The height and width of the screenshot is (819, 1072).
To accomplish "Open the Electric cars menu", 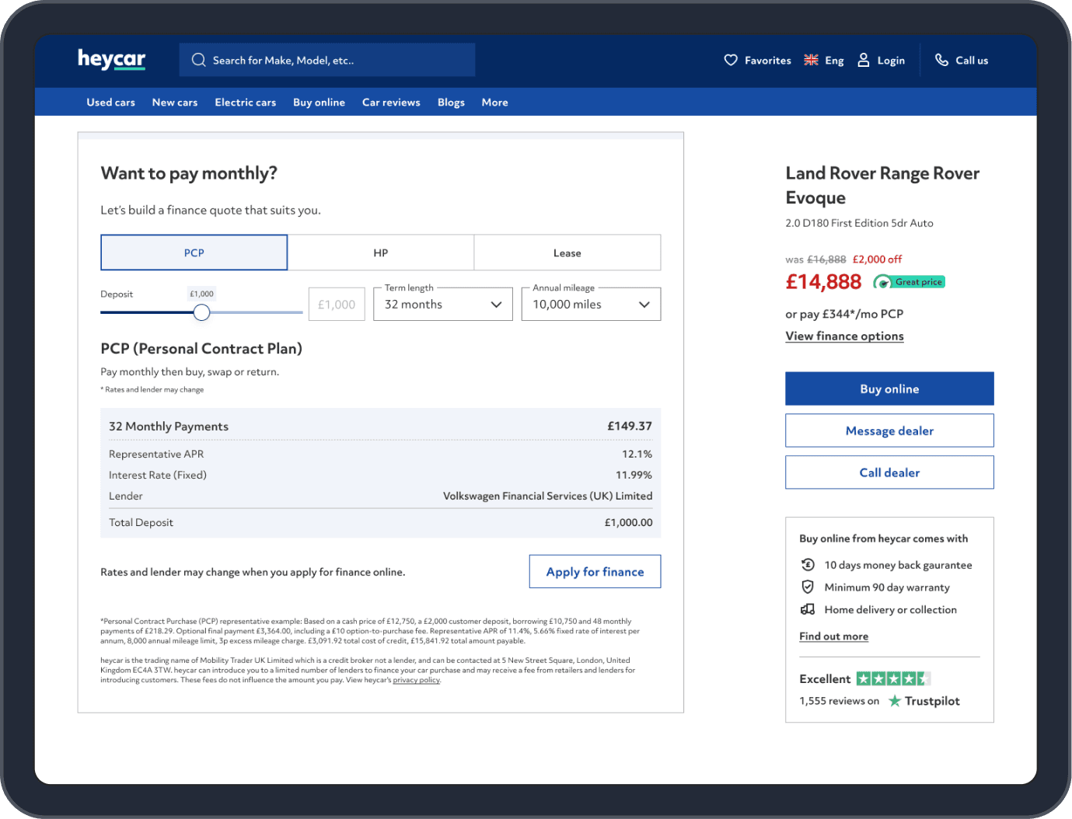I will click(246, 102).
